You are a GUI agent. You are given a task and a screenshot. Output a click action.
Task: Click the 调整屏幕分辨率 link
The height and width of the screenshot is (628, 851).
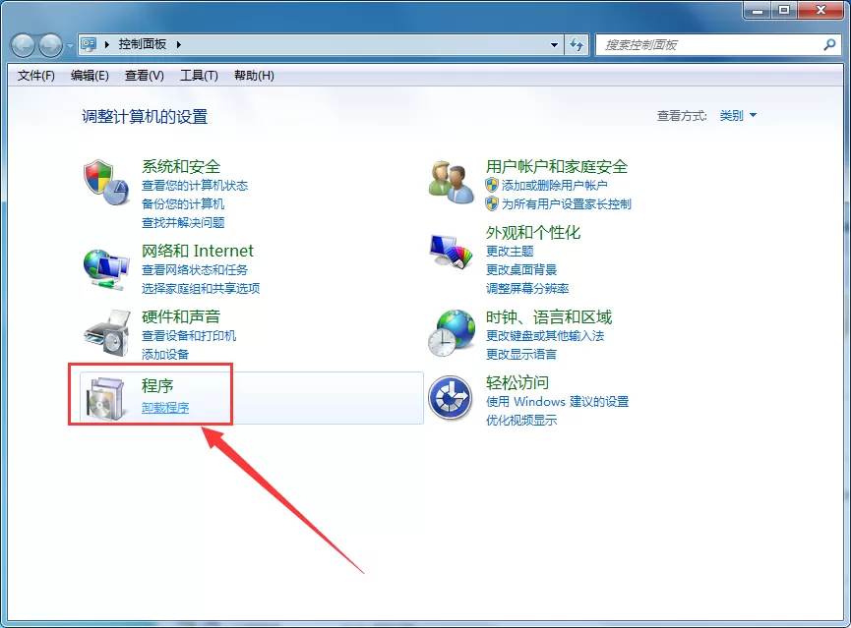(x=527, y=288)
